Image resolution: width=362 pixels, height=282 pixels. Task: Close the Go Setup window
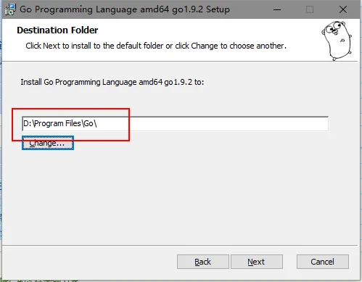coord(343,9)
